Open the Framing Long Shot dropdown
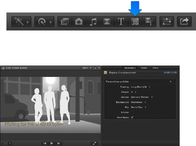Viewport: 196px width, 146px height. coord(141,87)
